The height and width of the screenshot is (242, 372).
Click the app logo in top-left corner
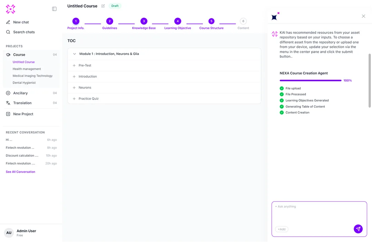tap(10, 9)
